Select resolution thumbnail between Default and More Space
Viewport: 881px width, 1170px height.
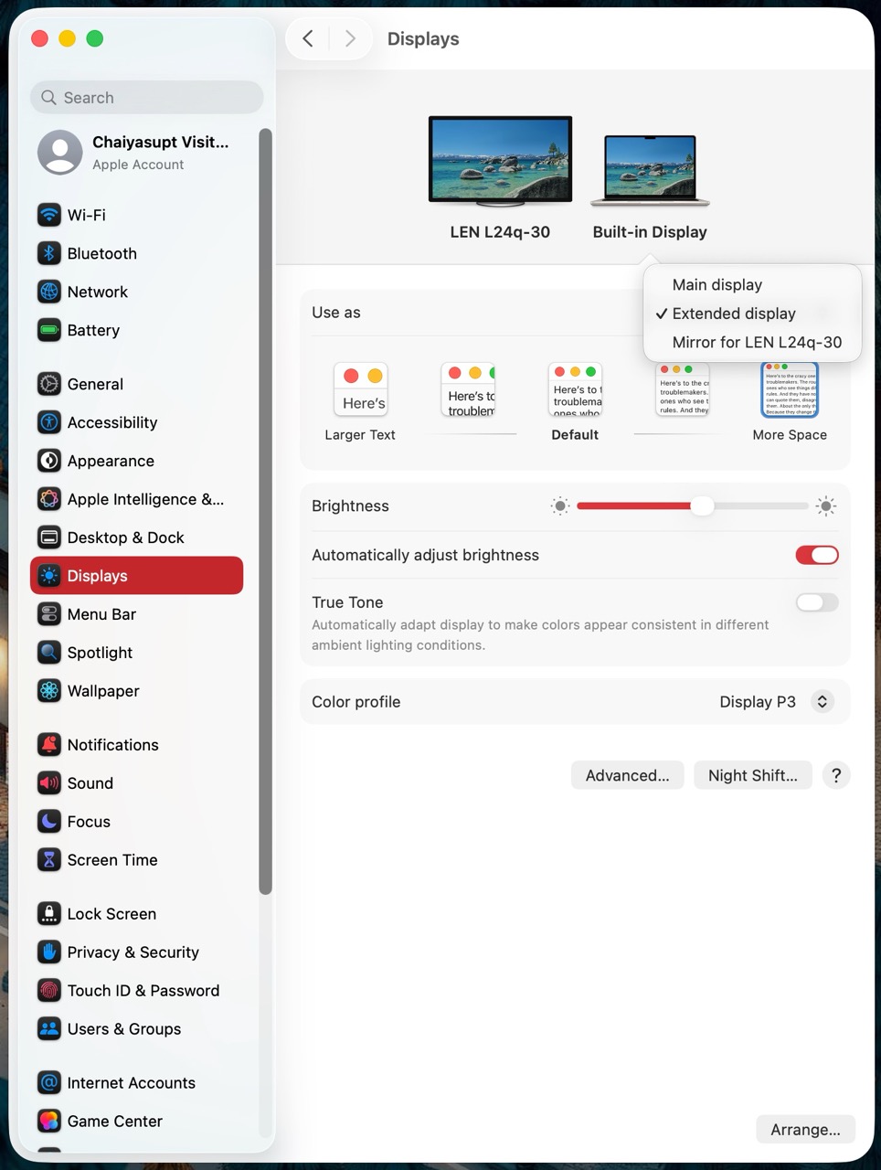[683, 389]
